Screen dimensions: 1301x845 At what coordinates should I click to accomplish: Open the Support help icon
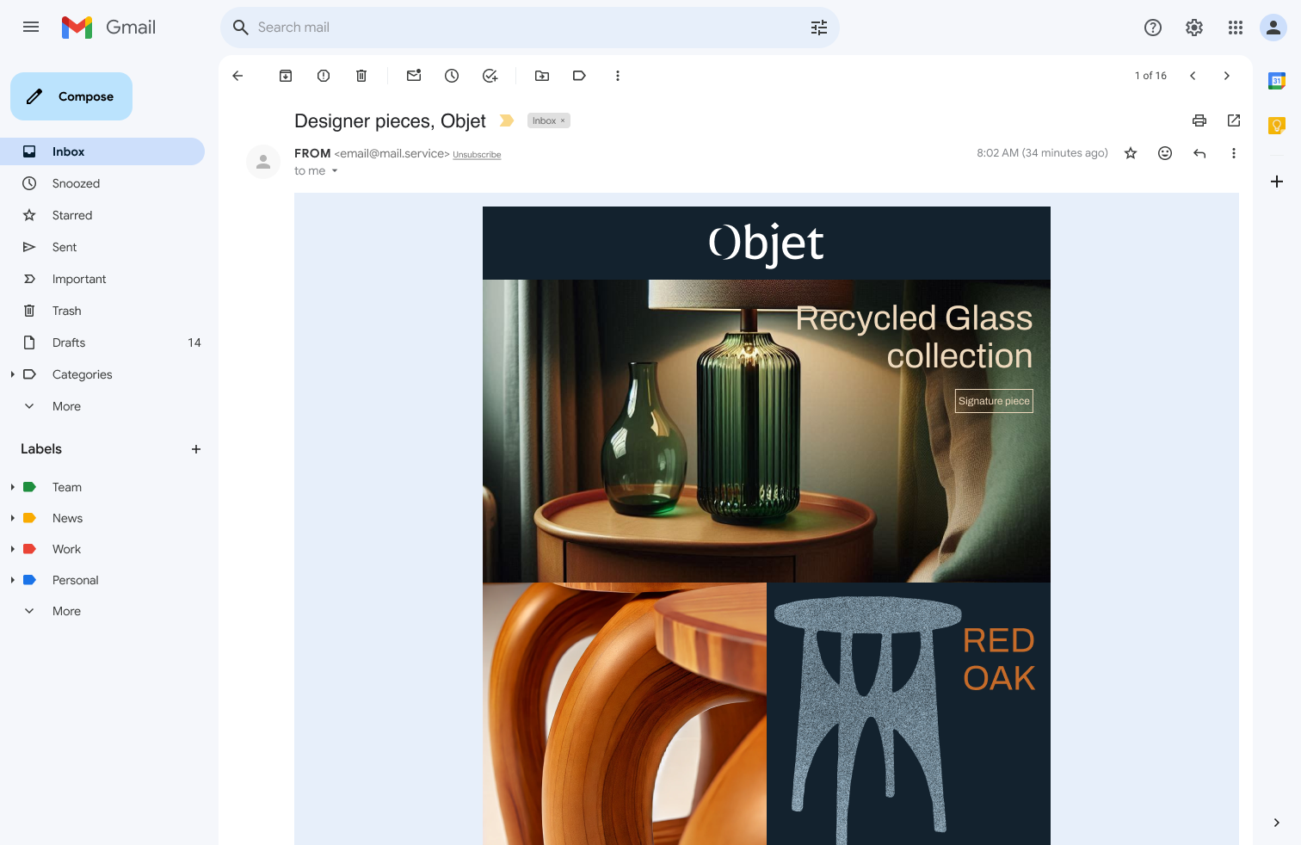coord(1152,28)
